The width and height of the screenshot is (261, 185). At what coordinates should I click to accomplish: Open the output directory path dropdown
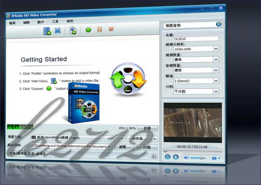[109, 146]
